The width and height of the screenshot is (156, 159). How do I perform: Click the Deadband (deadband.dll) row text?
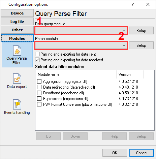[63, 93]
